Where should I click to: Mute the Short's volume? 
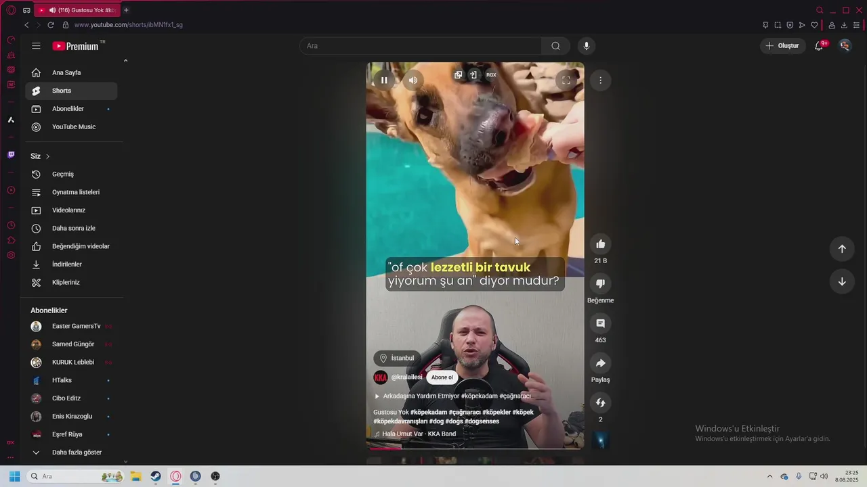pos(413,80)
